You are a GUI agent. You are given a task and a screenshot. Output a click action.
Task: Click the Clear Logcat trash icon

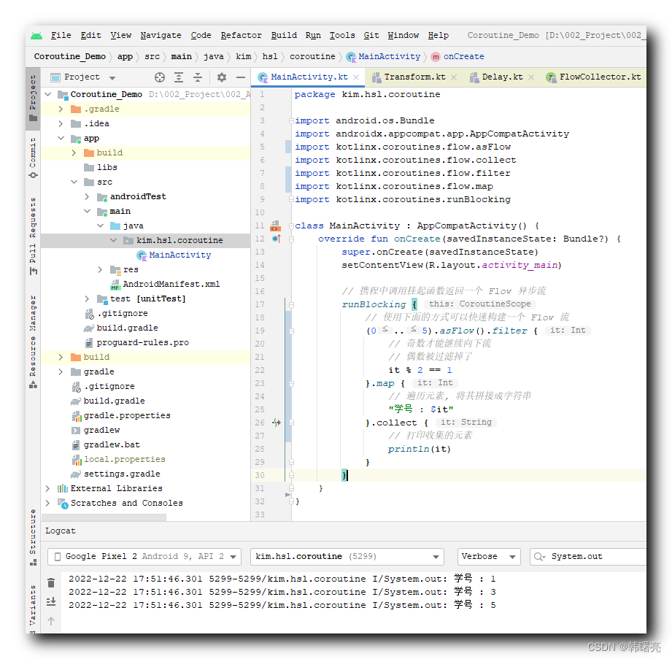51,582
